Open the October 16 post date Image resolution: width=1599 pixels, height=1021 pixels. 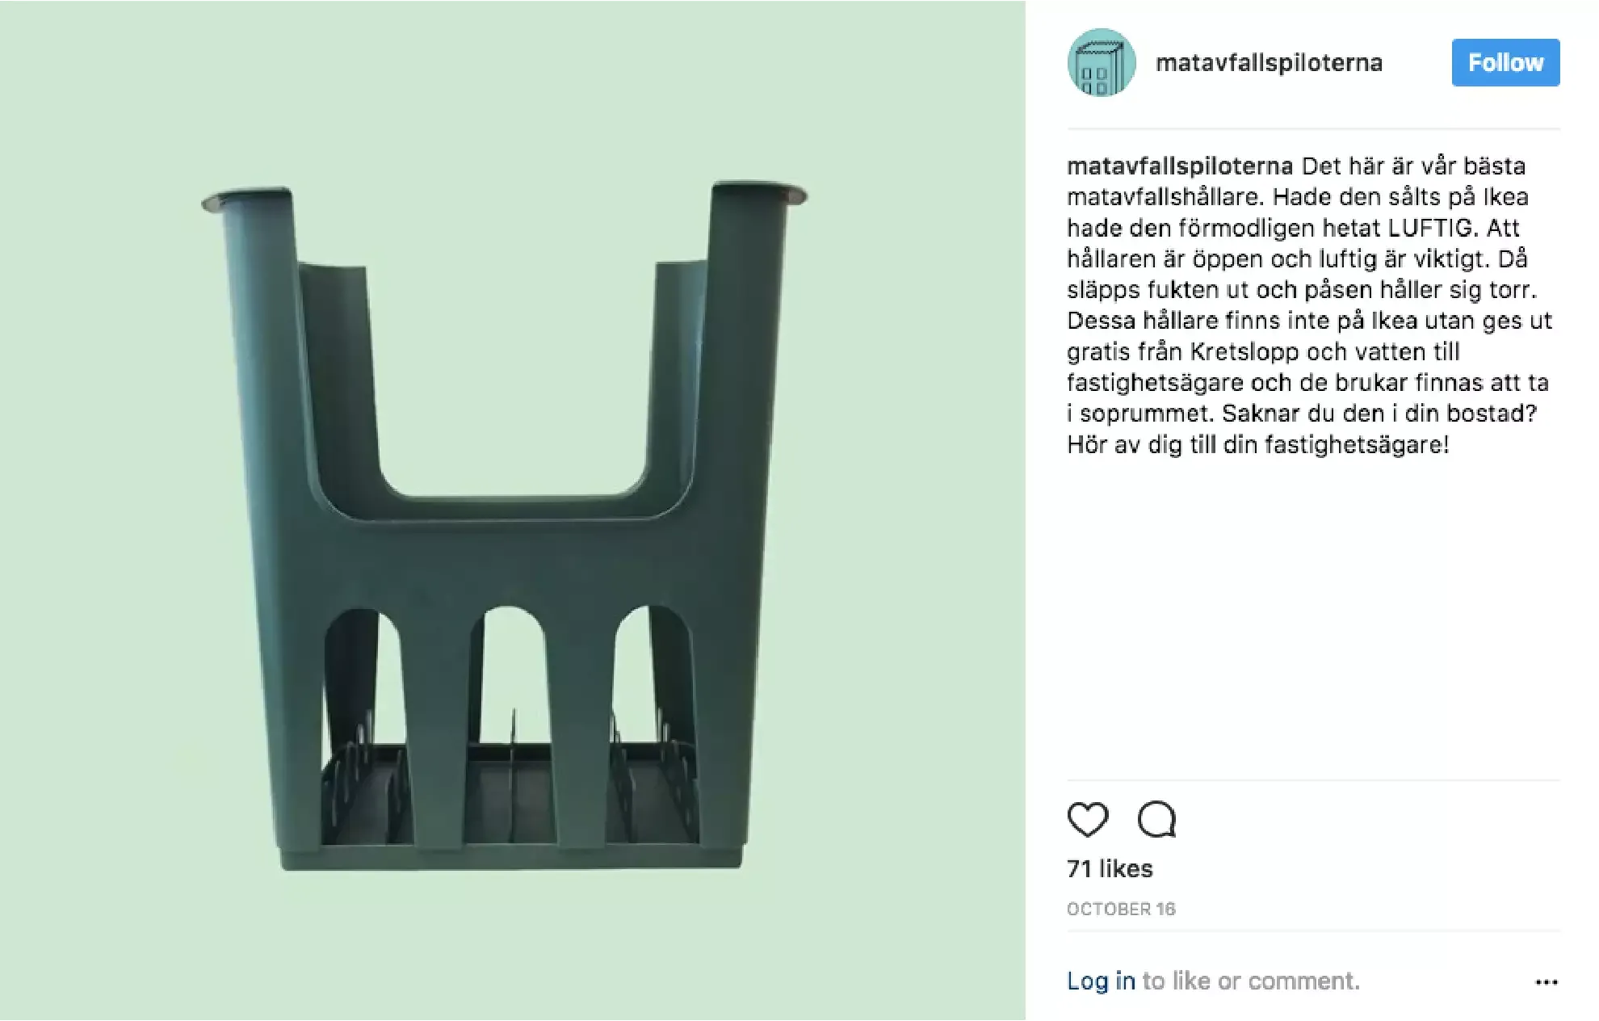pyautogui.click(x=1121, y=909)
